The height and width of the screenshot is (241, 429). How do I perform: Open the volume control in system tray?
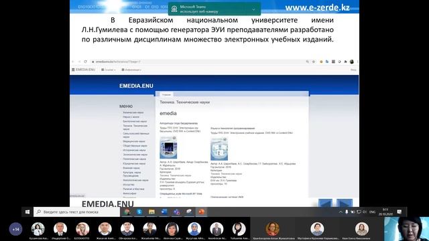click(365, 212)
